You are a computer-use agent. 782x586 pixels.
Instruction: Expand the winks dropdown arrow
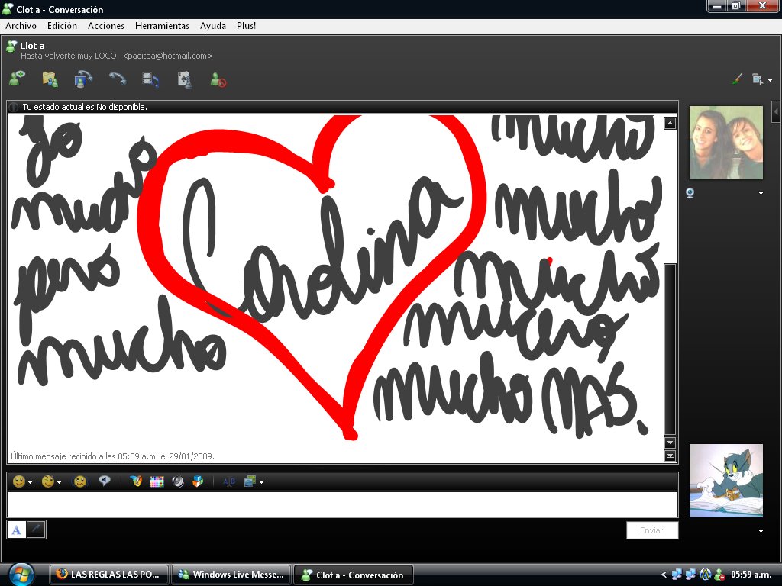(60, 482)
